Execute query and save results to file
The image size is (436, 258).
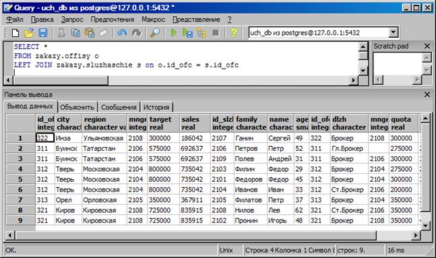[x=187, y=33]
